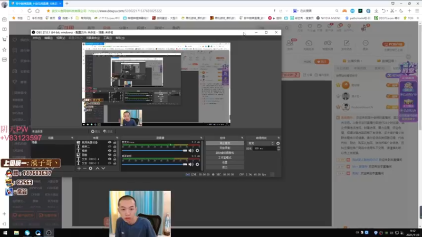Toggle lock on 视频采集设备 source
Viewport: 422px width, 237px height.
tap(114, 142)
